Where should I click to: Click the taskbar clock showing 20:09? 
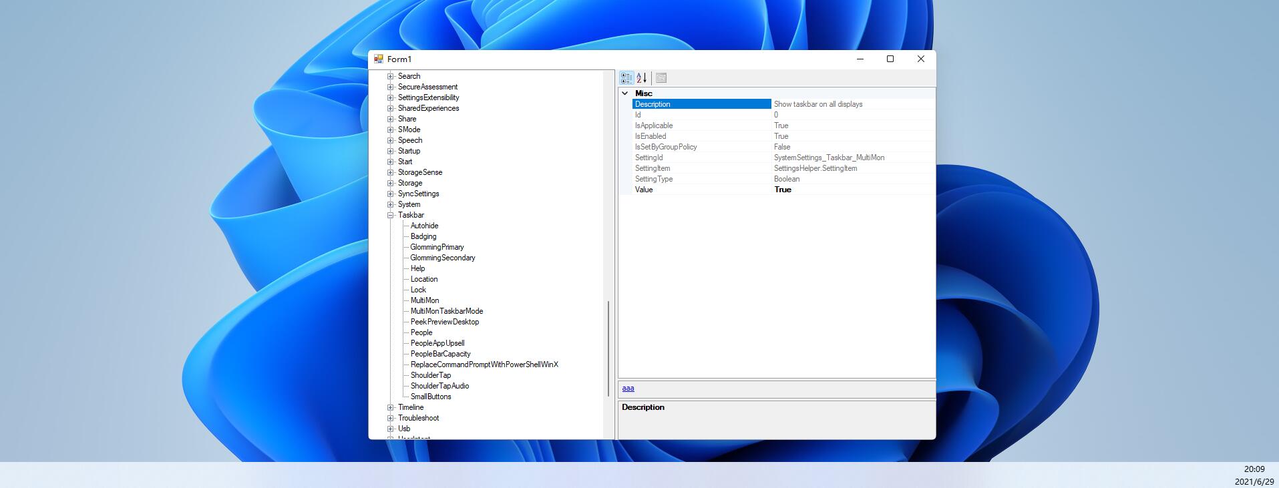pyautogui.click(x=1254, y=469)
